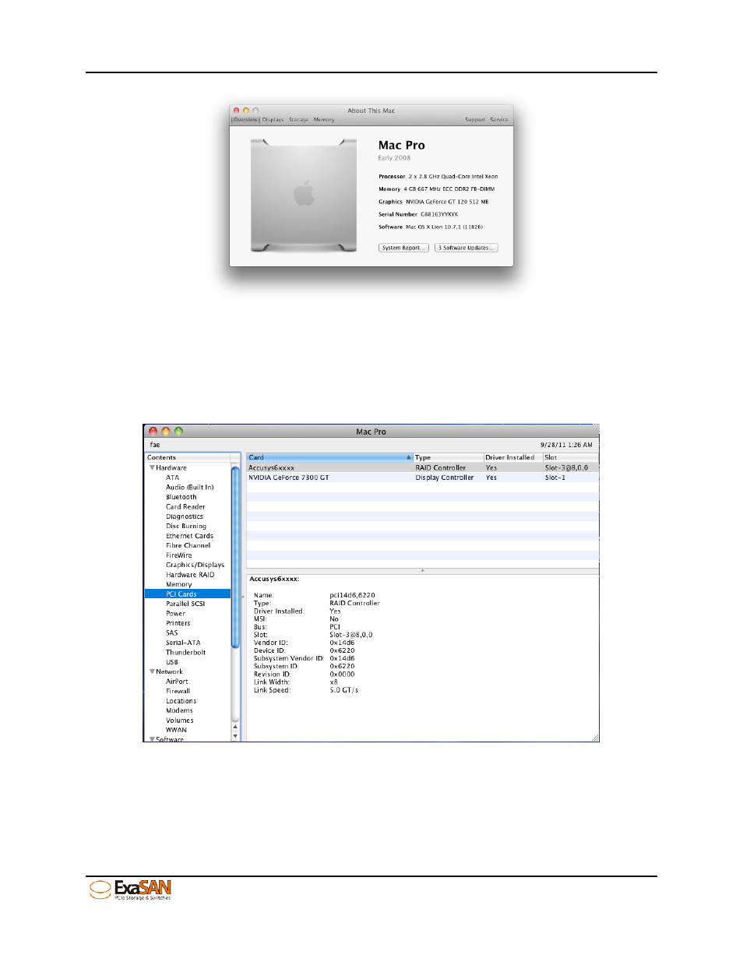Select the Overview tab
The image size is (743, 962).
(x=245, y=120)
